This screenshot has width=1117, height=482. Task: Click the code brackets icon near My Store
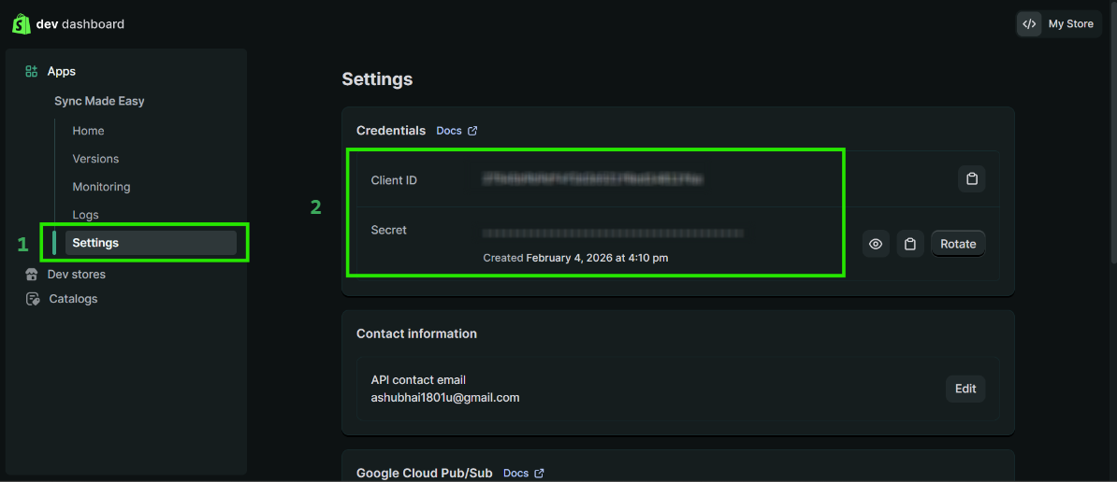click(1029, 24)
